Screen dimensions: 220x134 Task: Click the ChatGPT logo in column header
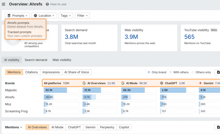coord(162,83)
